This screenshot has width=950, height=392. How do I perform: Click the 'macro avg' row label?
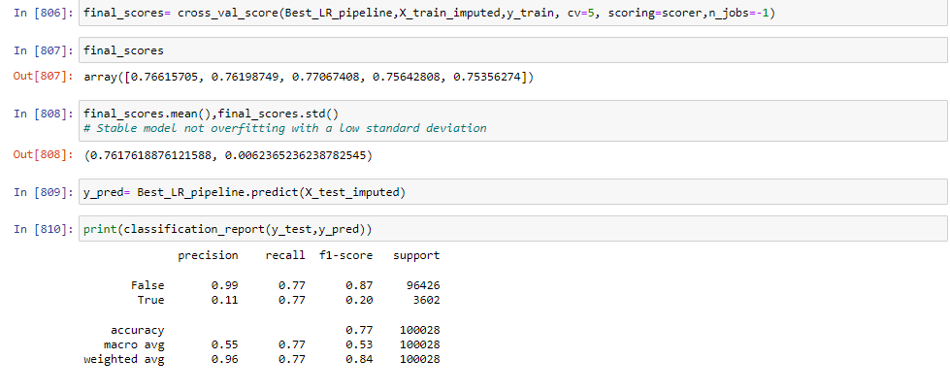134,344
